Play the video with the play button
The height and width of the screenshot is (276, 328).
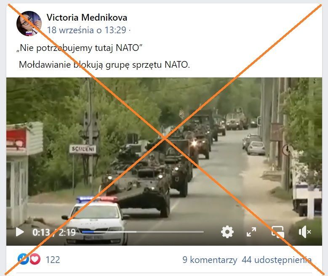[x=20, y=232]
